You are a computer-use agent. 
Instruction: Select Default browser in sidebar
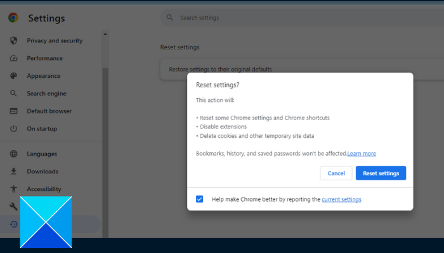(x=51, y=111)
